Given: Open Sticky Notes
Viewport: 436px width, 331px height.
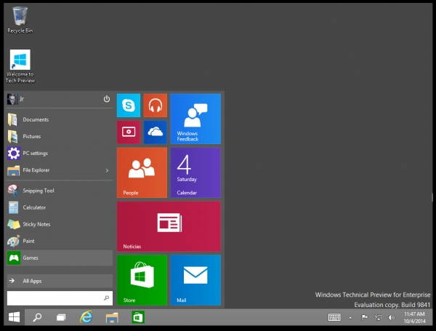Looking at the screenshot, I should (60, 224).
